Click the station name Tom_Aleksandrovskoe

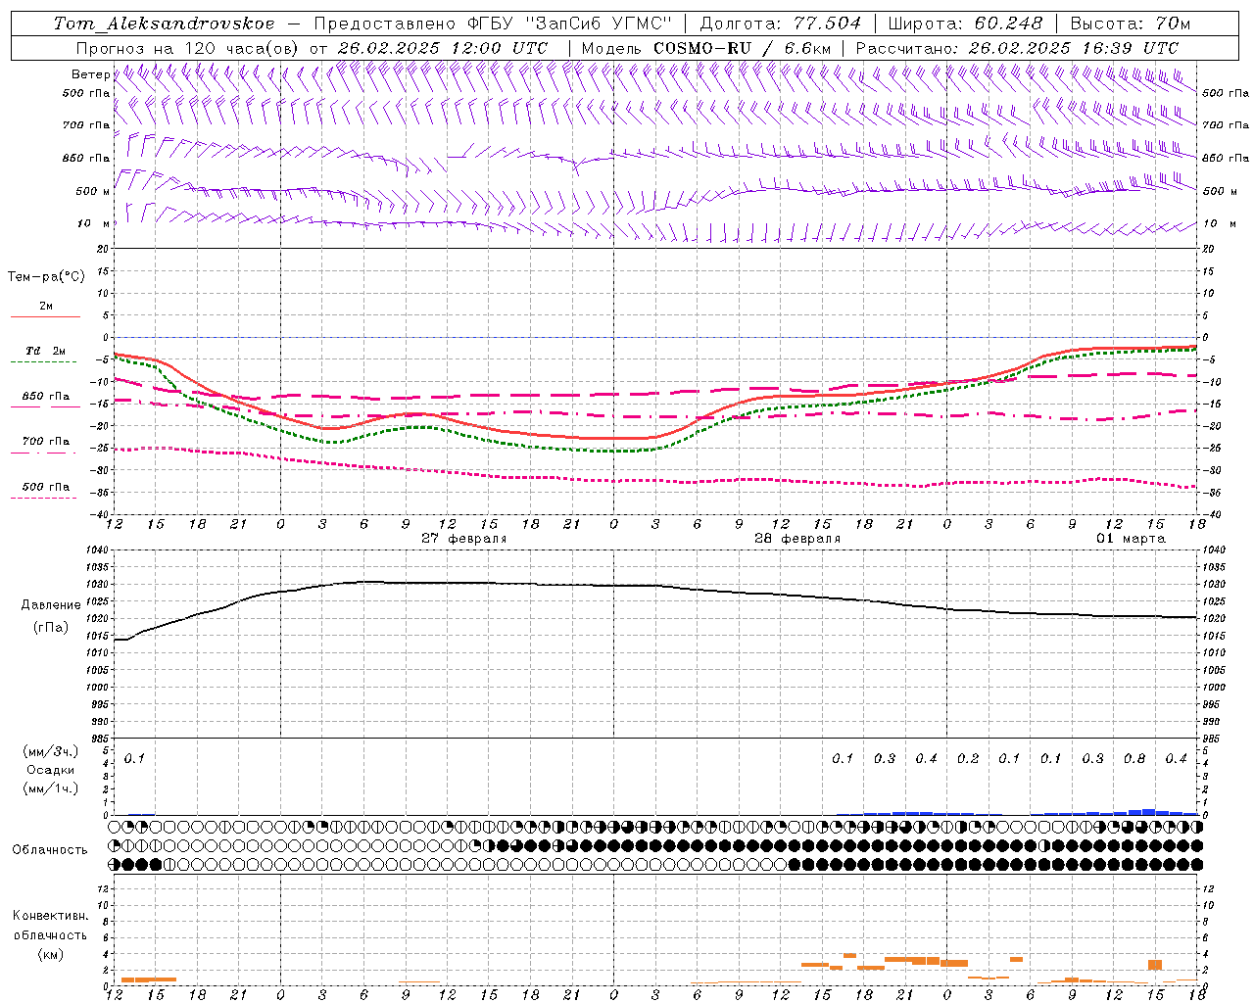(165, 24)
